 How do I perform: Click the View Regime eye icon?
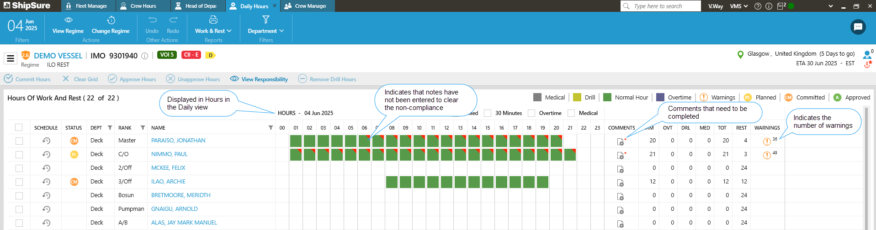click(68, 20)
